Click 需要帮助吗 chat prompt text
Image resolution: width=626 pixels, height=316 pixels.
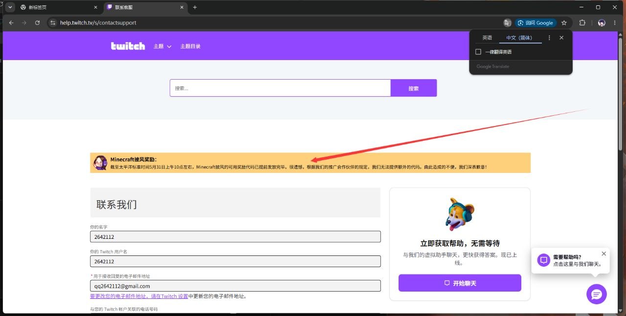point(577,260)
